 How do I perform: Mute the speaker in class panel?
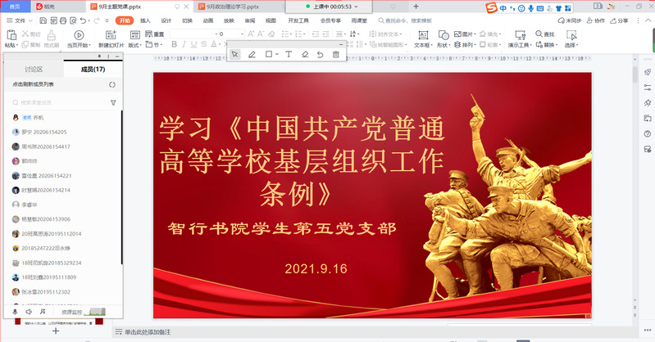tap(29, 312)
